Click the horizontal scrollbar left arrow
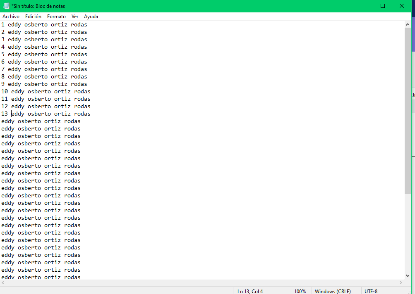415x294 pixels. [3, 282]
